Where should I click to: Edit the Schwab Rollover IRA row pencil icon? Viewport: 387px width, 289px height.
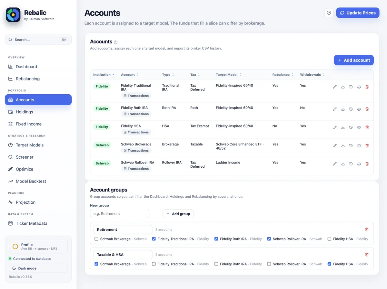pos(335,164)
